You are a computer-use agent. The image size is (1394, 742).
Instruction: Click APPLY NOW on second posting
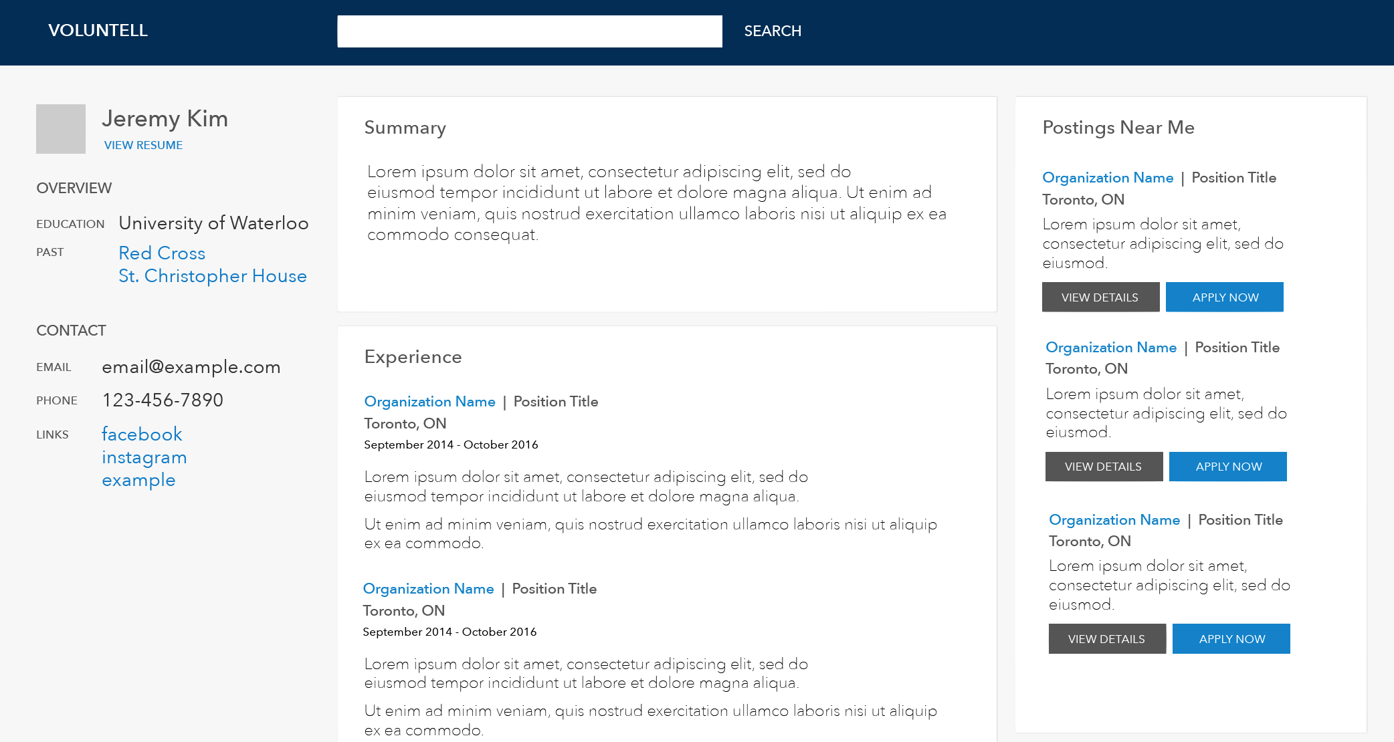point(1227,467)
